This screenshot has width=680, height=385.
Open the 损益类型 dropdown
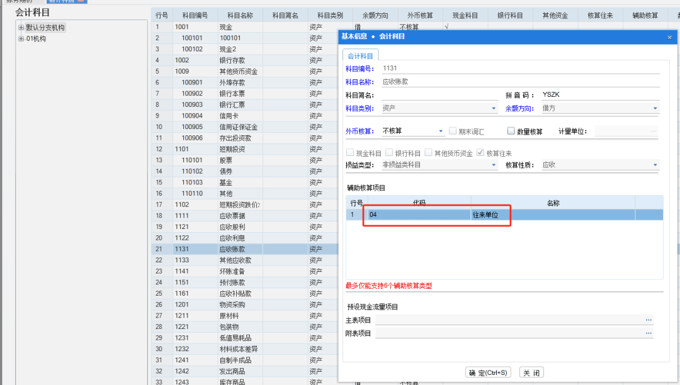[494, 165]
